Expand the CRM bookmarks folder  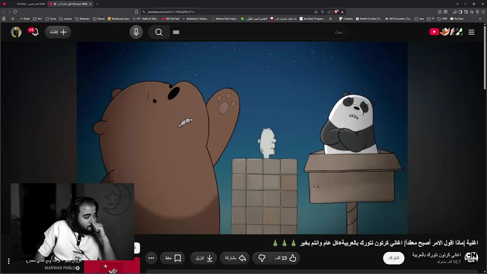pos(442,19)
